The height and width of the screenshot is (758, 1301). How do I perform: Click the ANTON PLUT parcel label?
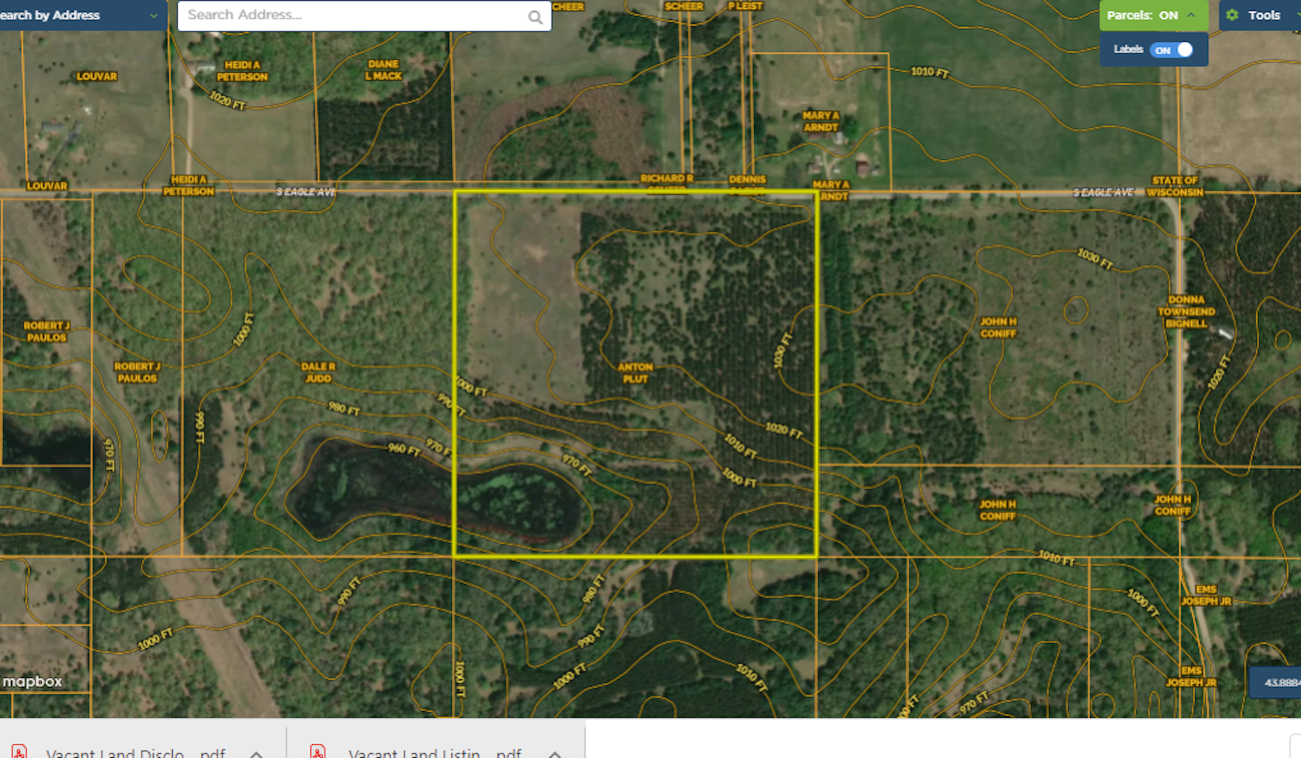coord(635,373)
